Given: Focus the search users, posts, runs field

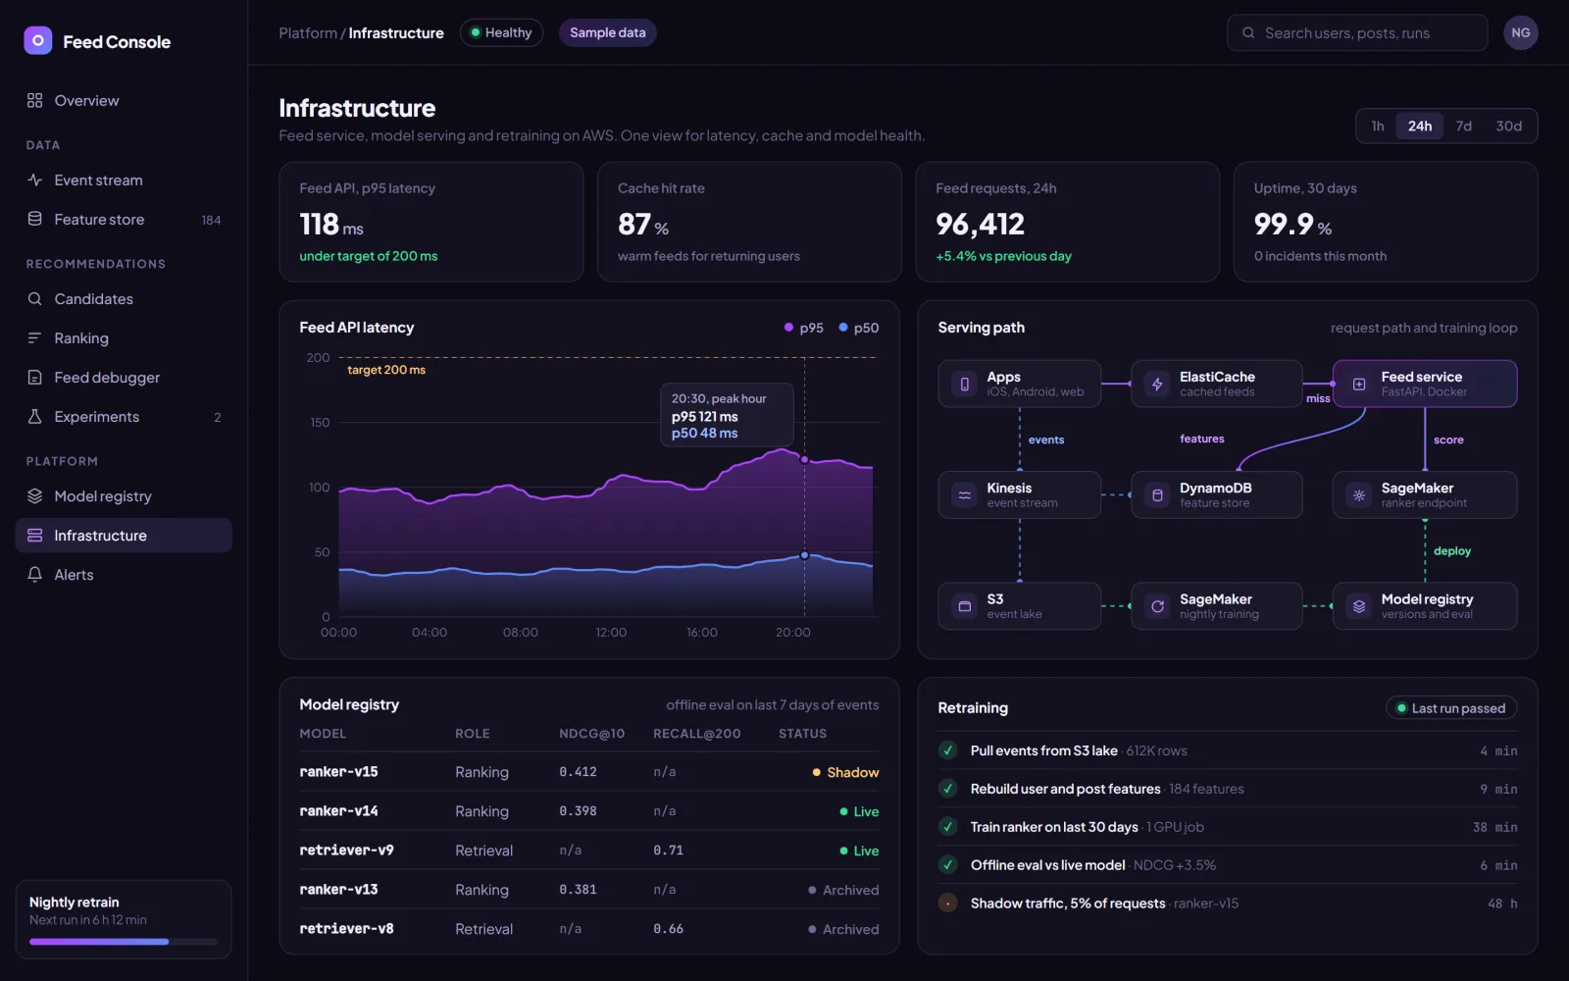Looking at the screenshot, I should tap(1357, 32).
